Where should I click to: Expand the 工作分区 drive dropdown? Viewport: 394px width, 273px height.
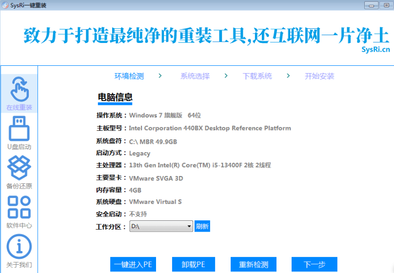coord(189,227)
